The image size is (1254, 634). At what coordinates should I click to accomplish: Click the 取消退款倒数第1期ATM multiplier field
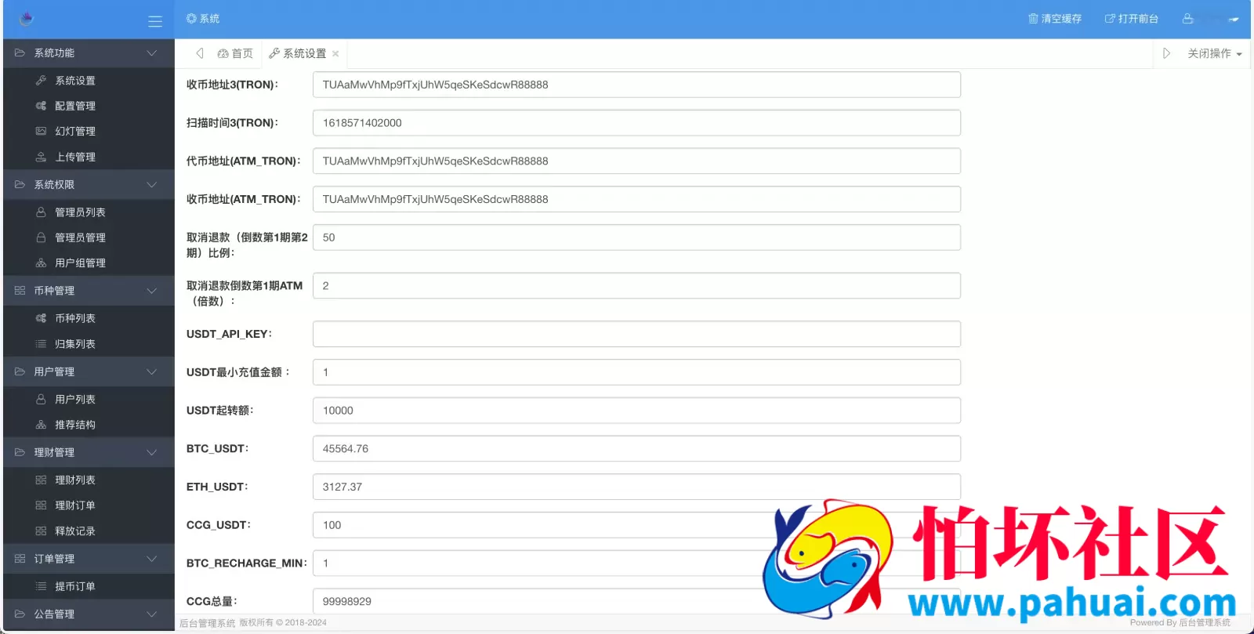click(x=636, y=286)
